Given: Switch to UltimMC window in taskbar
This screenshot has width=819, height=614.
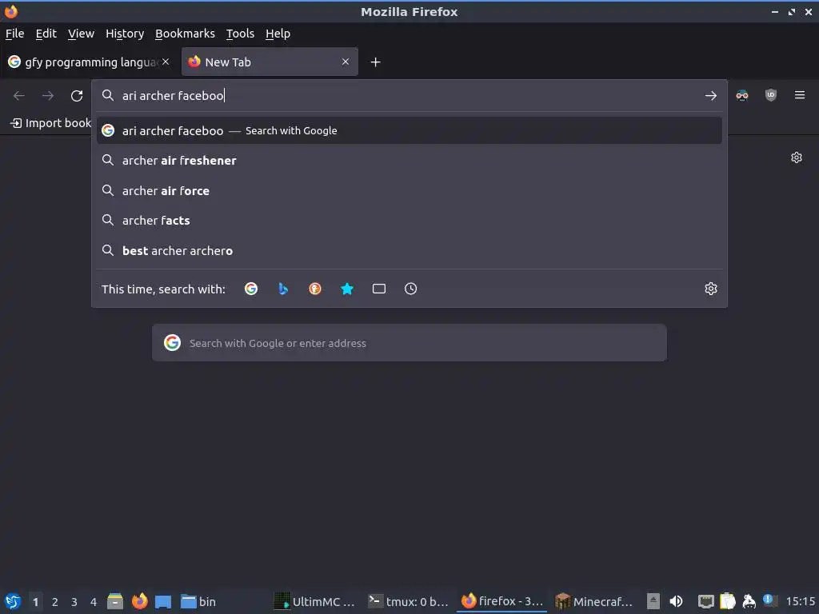Looking at the screenshot, I should 315,601.
